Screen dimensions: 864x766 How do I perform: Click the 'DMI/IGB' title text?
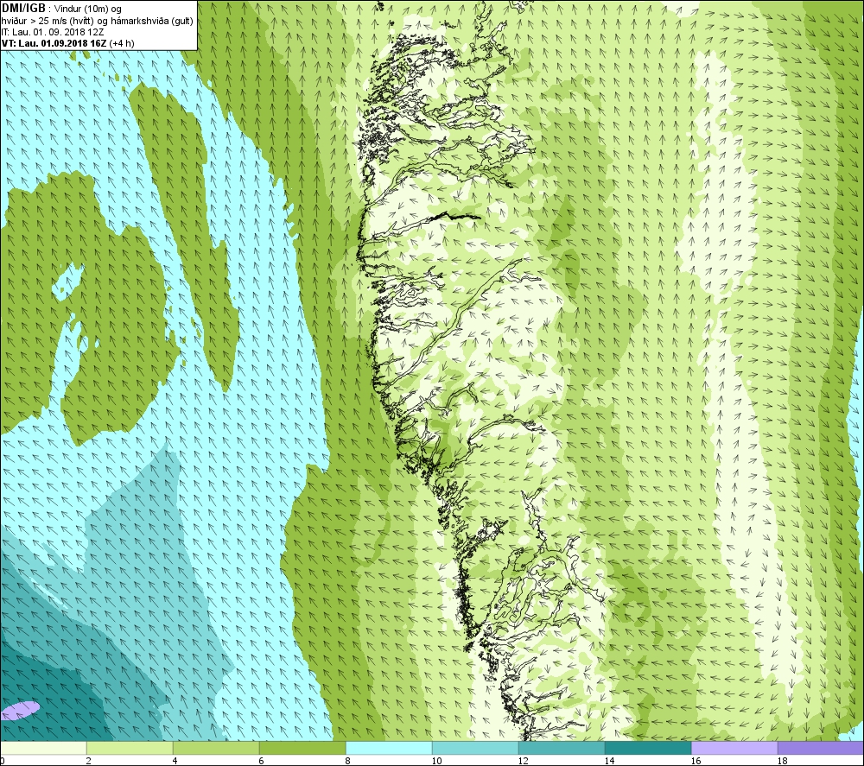(23, 9)
